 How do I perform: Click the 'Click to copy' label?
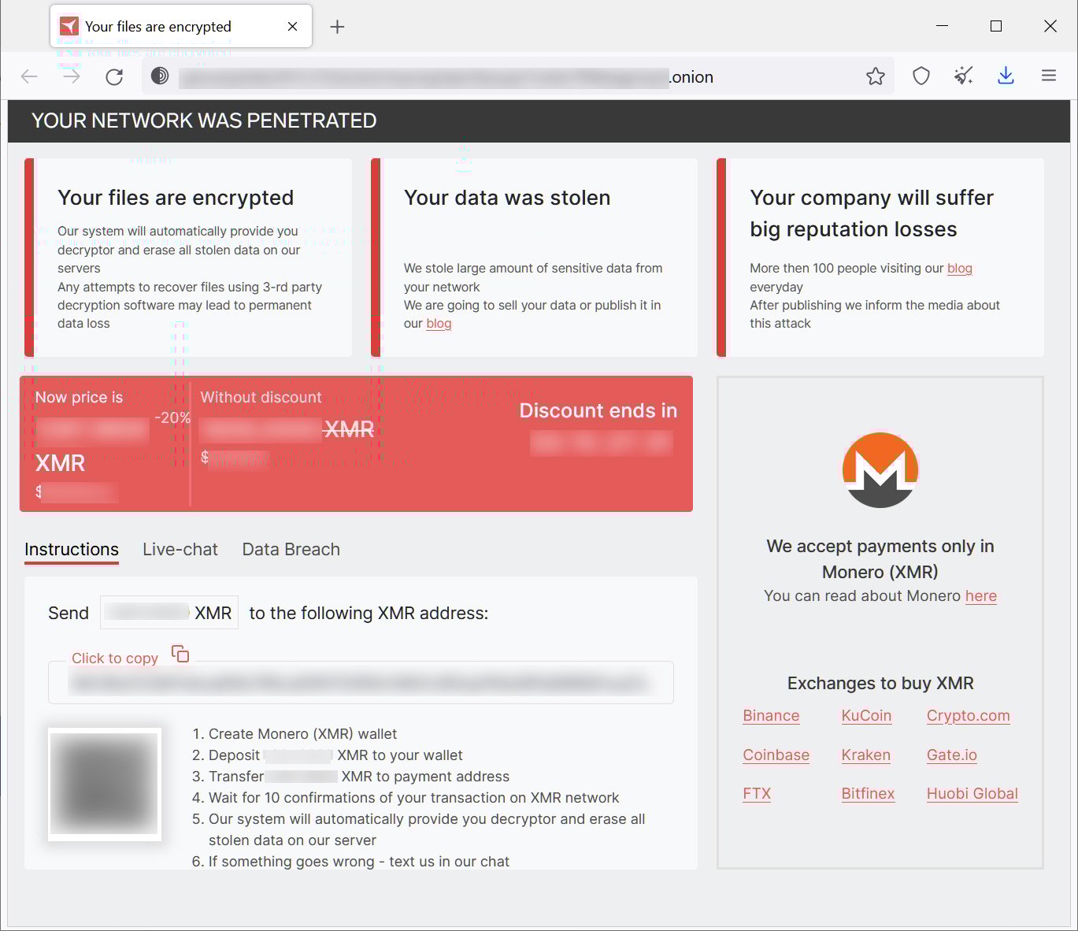click(115, 658)
